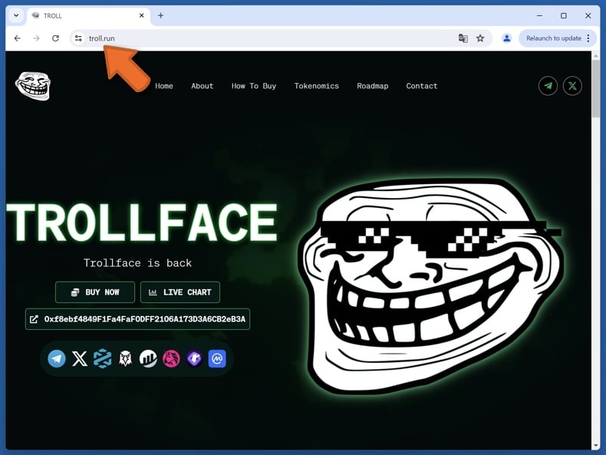
Task: Click the teal DEXTools icon
Action: tap(103, 358)
